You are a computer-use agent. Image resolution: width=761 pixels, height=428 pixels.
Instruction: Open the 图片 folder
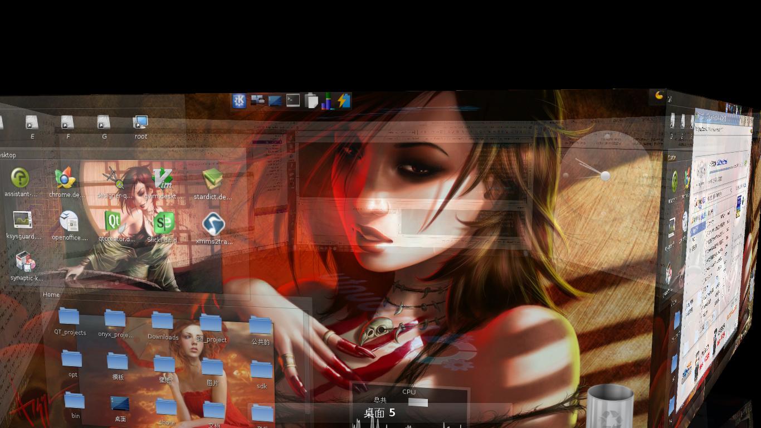point(212,367)
